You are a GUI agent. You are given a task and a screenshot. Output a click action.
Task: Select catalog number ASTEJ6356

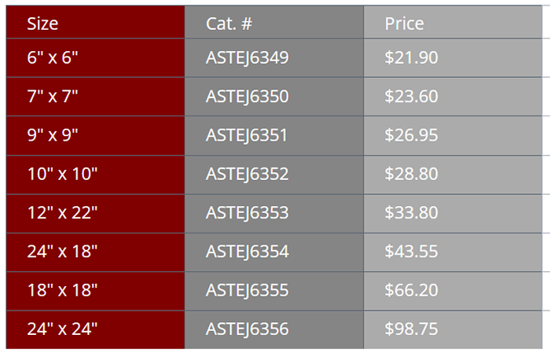[247, 329]
